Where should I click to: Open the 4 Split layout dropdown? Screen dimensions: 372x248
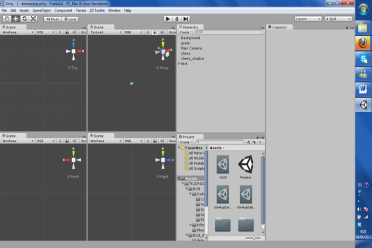point(338,18)
